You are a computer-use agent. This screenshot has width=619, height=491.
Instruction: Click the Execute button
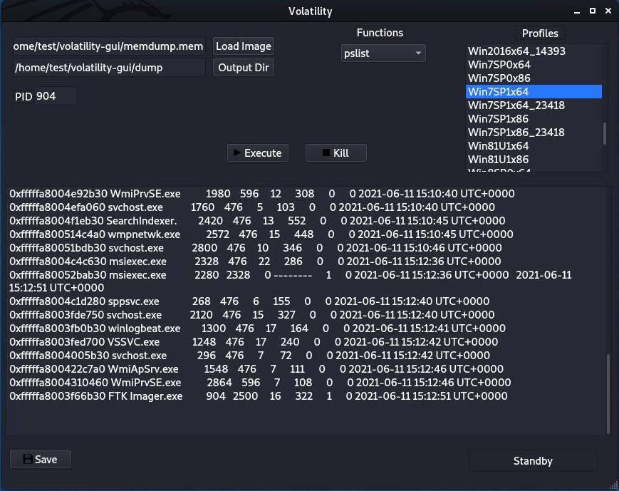point(258,153)
